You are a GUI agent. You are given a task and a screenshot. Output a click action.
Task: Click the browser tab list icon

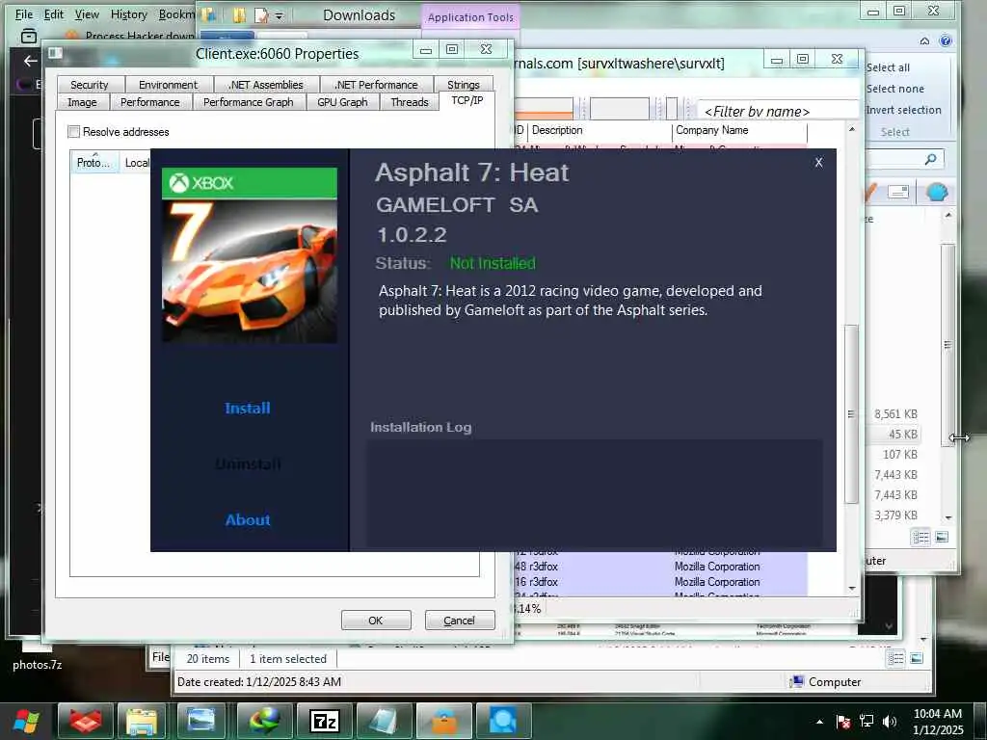tap(29, 36)
